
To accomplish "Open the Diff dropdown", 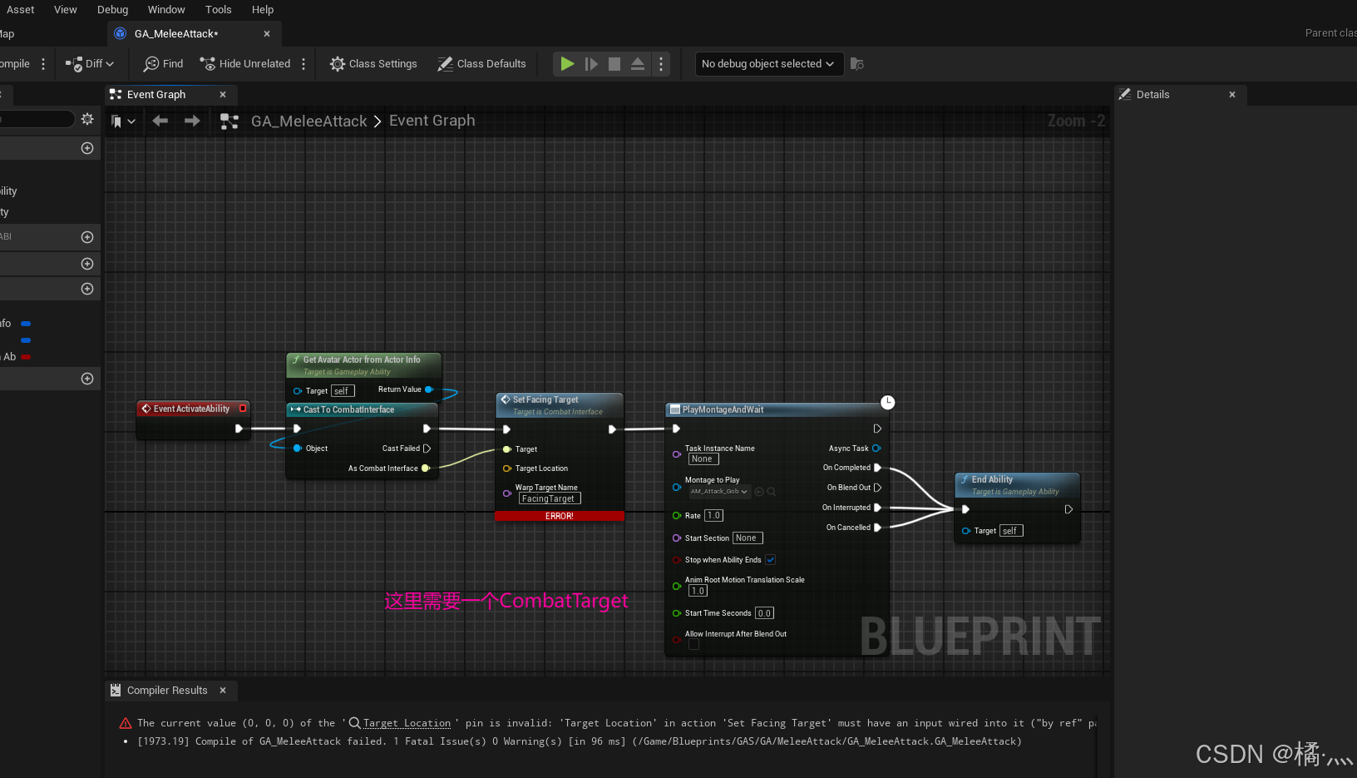I will coord(90,64).
